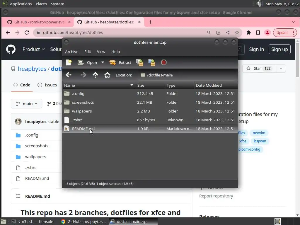Open the Edit menu in archive manager
The height and width of the screenshot is (225, 300).
(88, 52)
